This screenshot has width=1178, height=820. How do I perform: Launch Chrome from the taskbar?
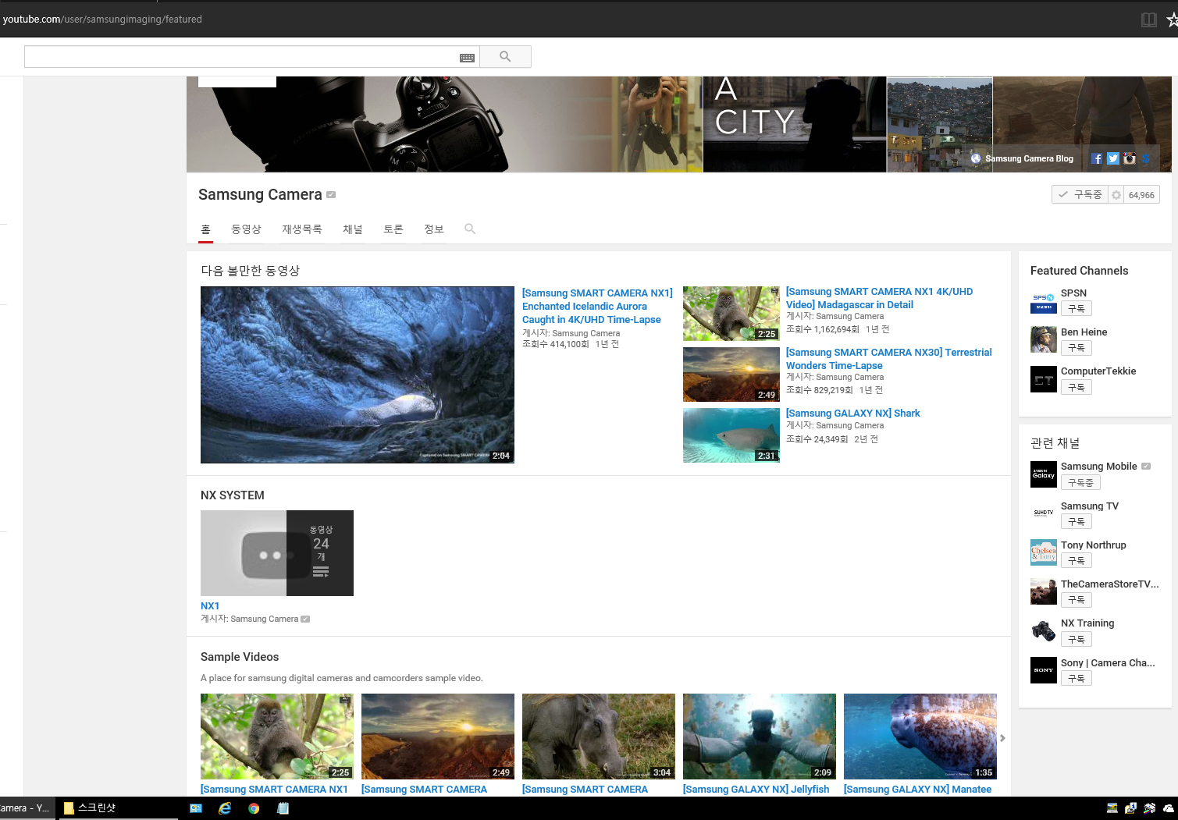pyautogui.click(x=254, y=808)
